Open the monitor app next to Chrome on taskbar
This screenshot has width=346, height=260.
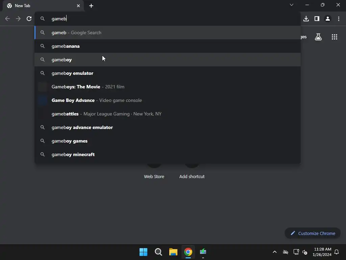203,252
